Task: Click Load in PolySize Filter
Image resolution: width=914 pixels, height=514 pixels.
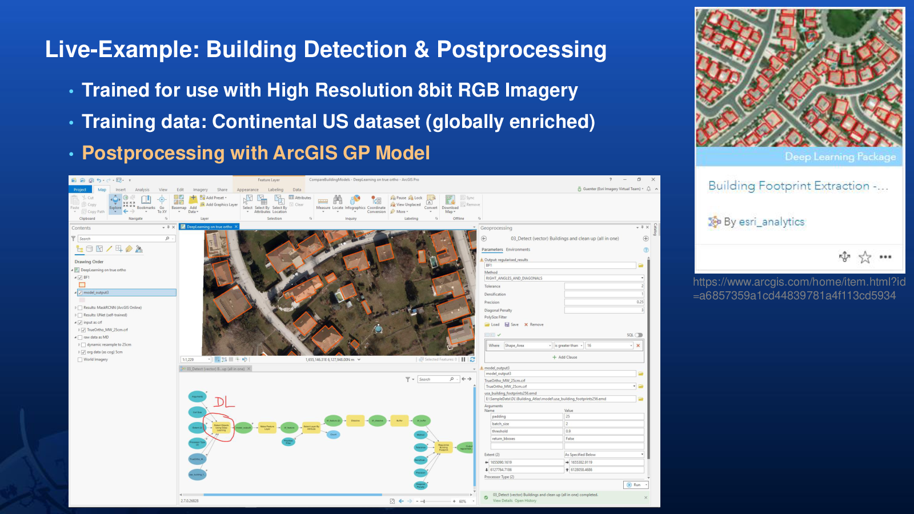Action: [492, 324]
